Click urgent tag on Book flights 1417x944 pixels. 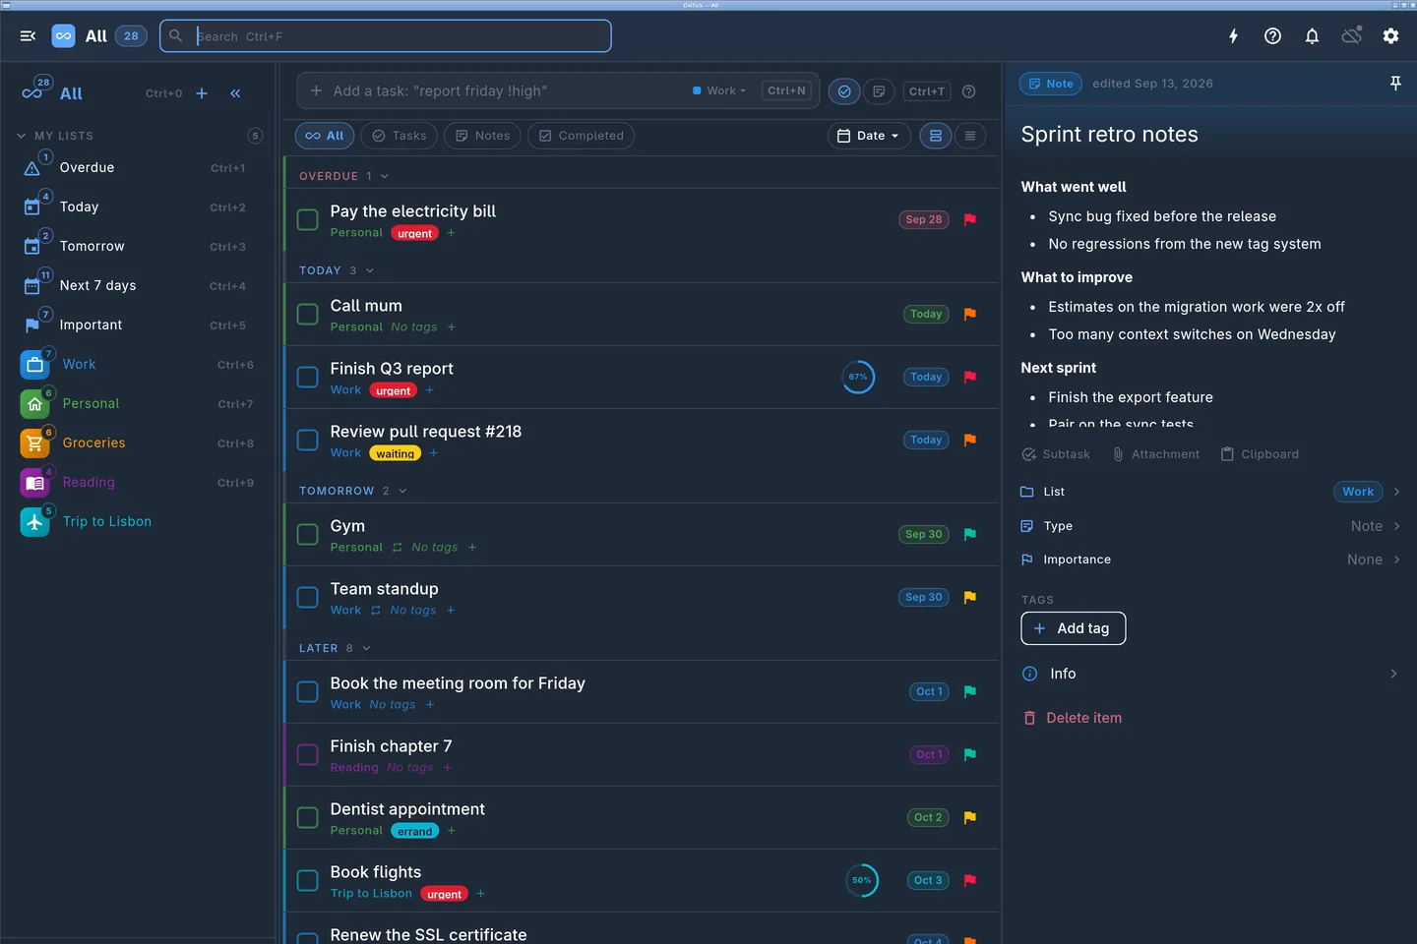tap(444, 894)
